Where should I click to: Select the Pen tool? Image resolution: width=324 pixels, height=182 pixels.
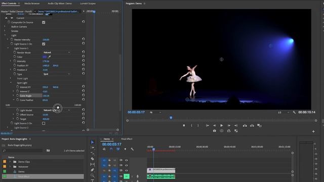tap(92, 170)
